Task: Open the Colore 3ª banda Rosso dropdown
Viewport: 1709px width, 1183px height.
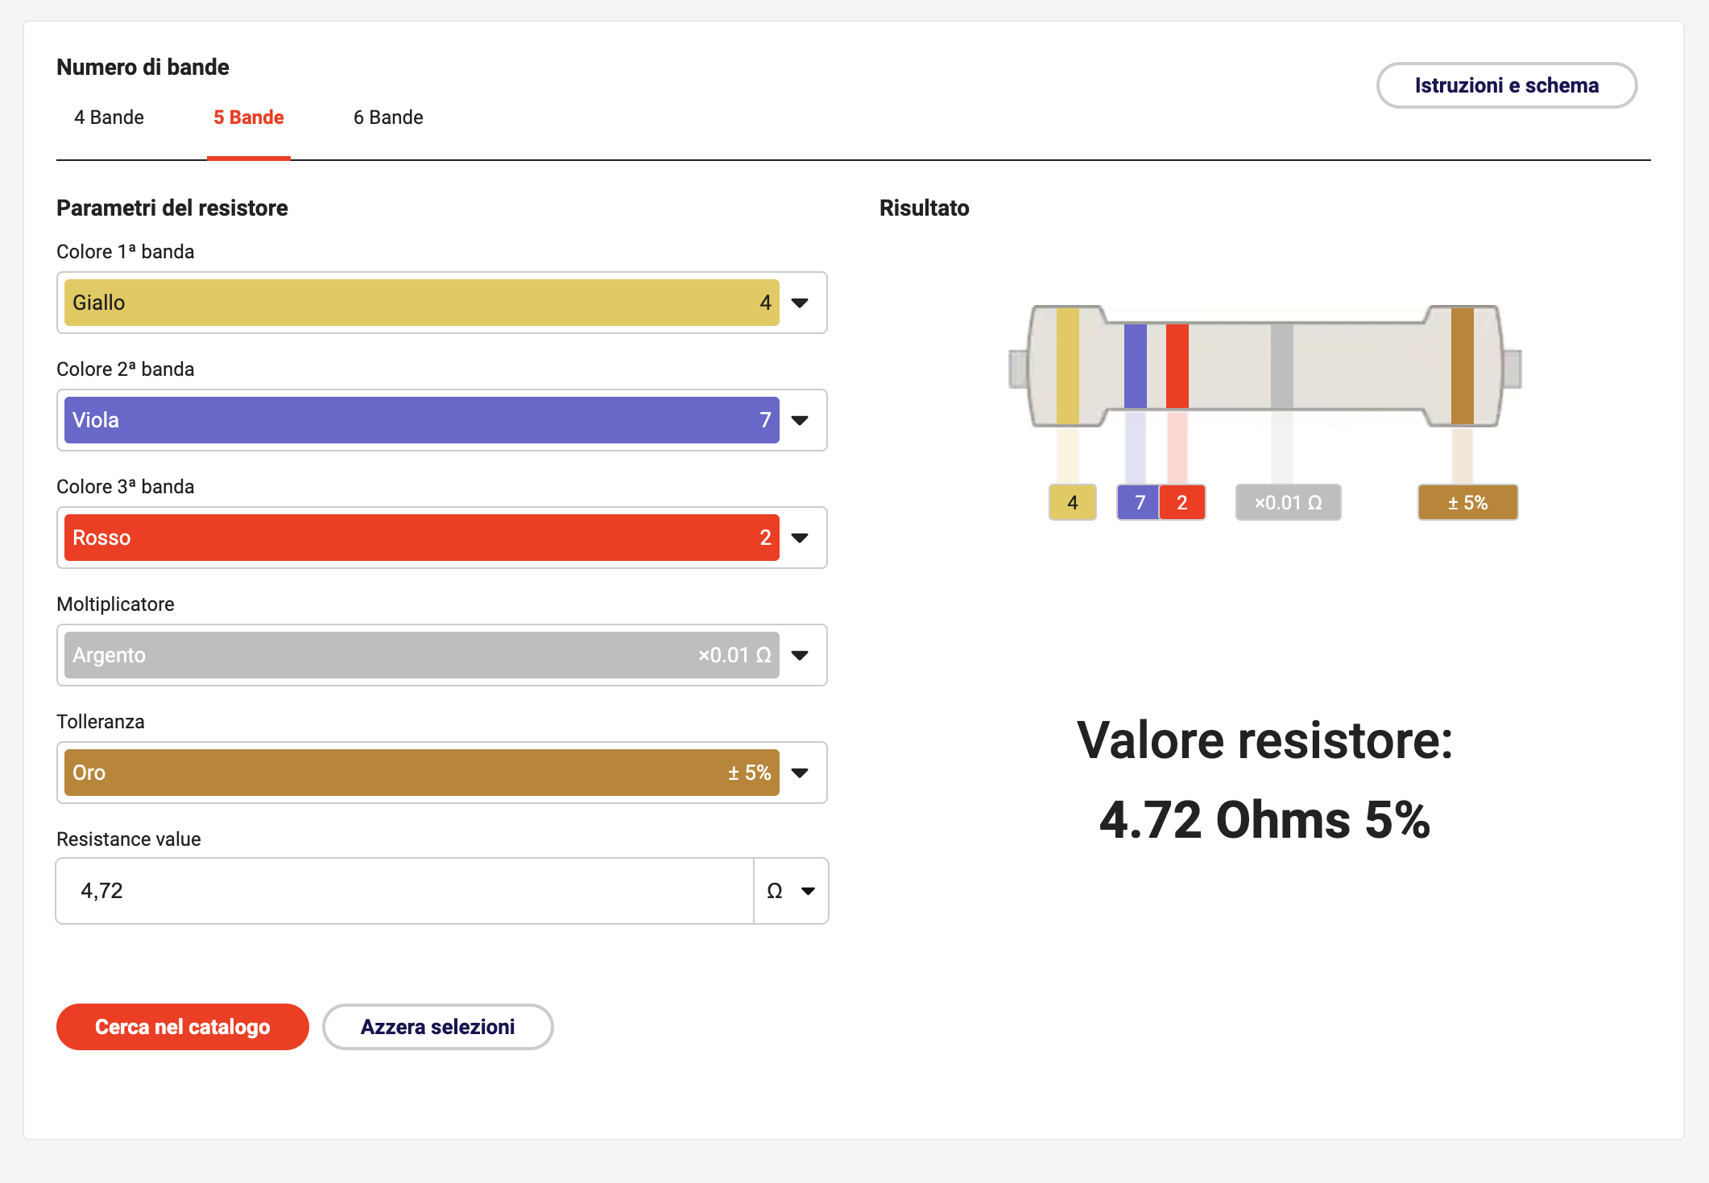Action: pyautogui.click(x=800, y=538)
